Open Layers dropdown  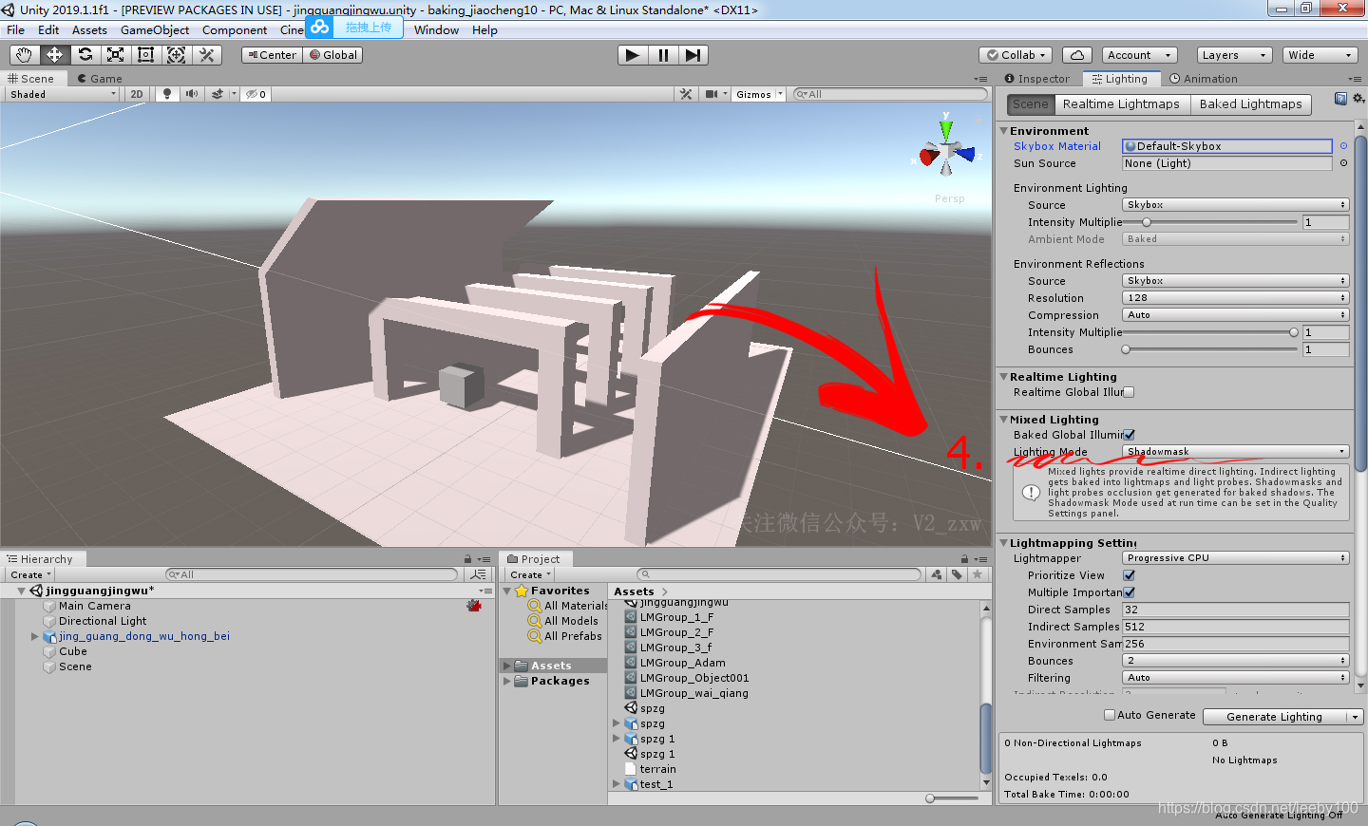[1233, 55]
